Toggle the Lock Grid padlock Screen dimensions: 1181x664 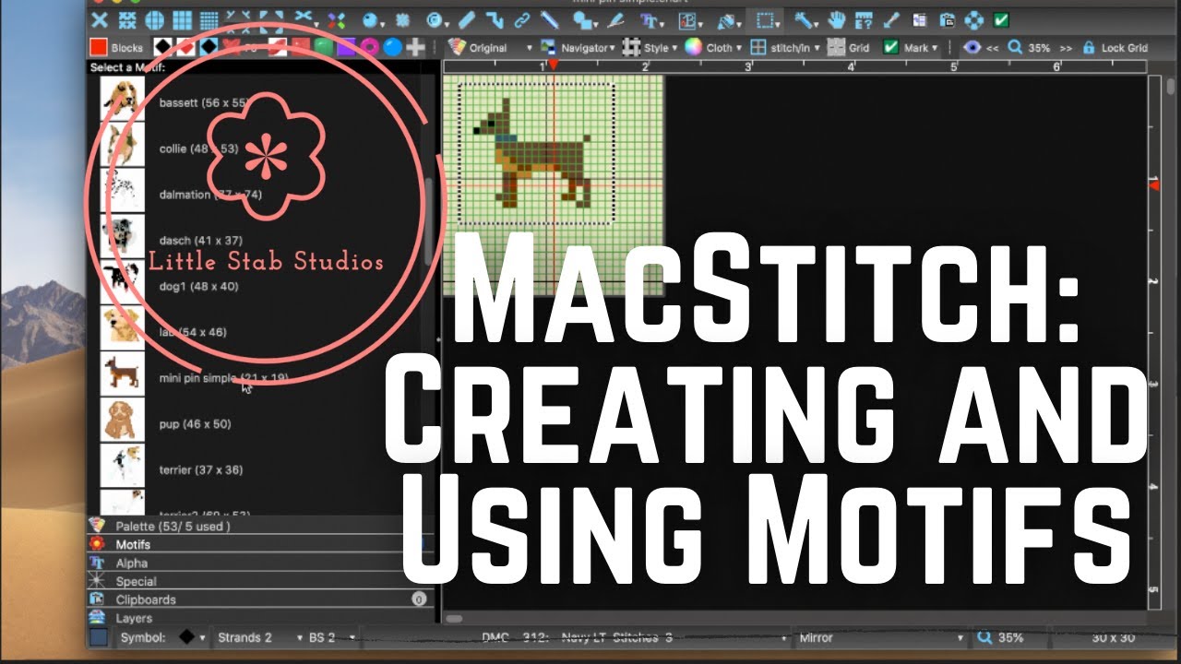[1090, 47]
